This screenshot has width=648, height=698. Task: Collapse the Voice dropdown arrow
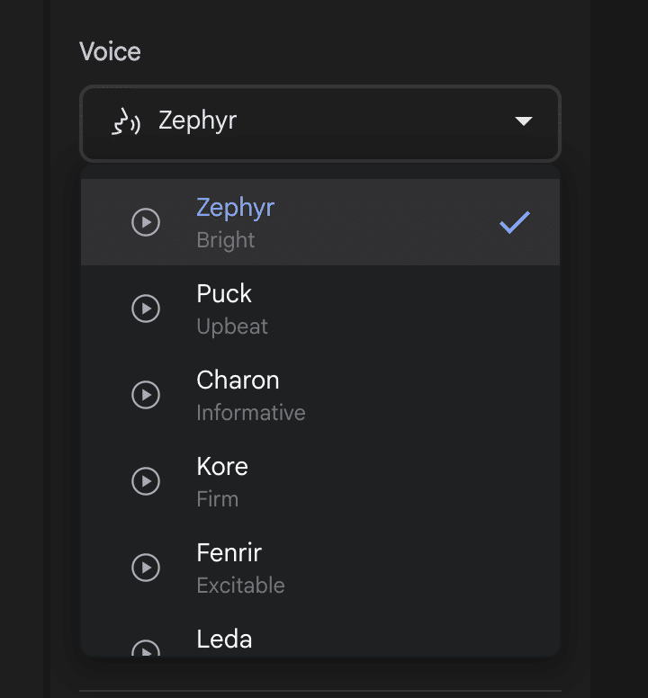click(524, 121)
